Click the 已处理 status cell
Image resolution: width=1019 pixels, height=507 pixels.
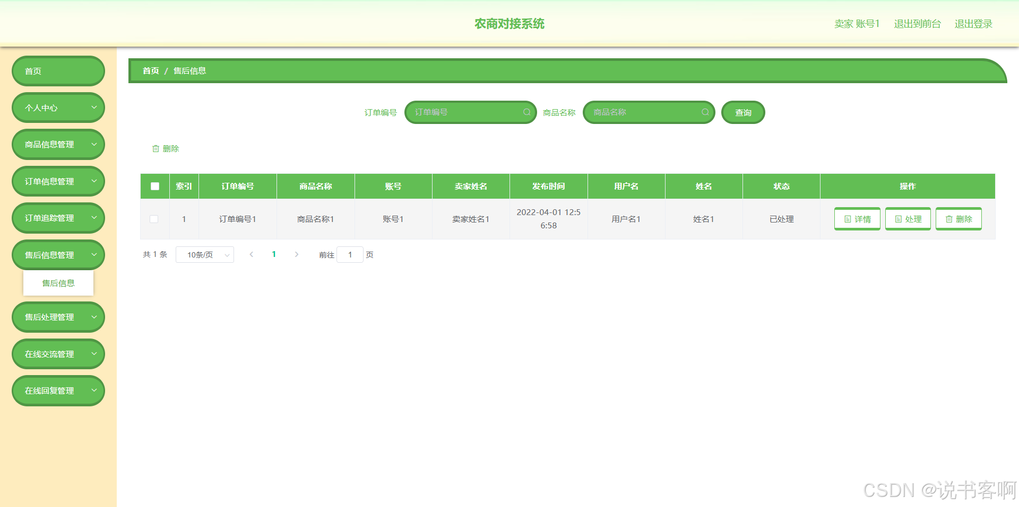coord(782,219)
